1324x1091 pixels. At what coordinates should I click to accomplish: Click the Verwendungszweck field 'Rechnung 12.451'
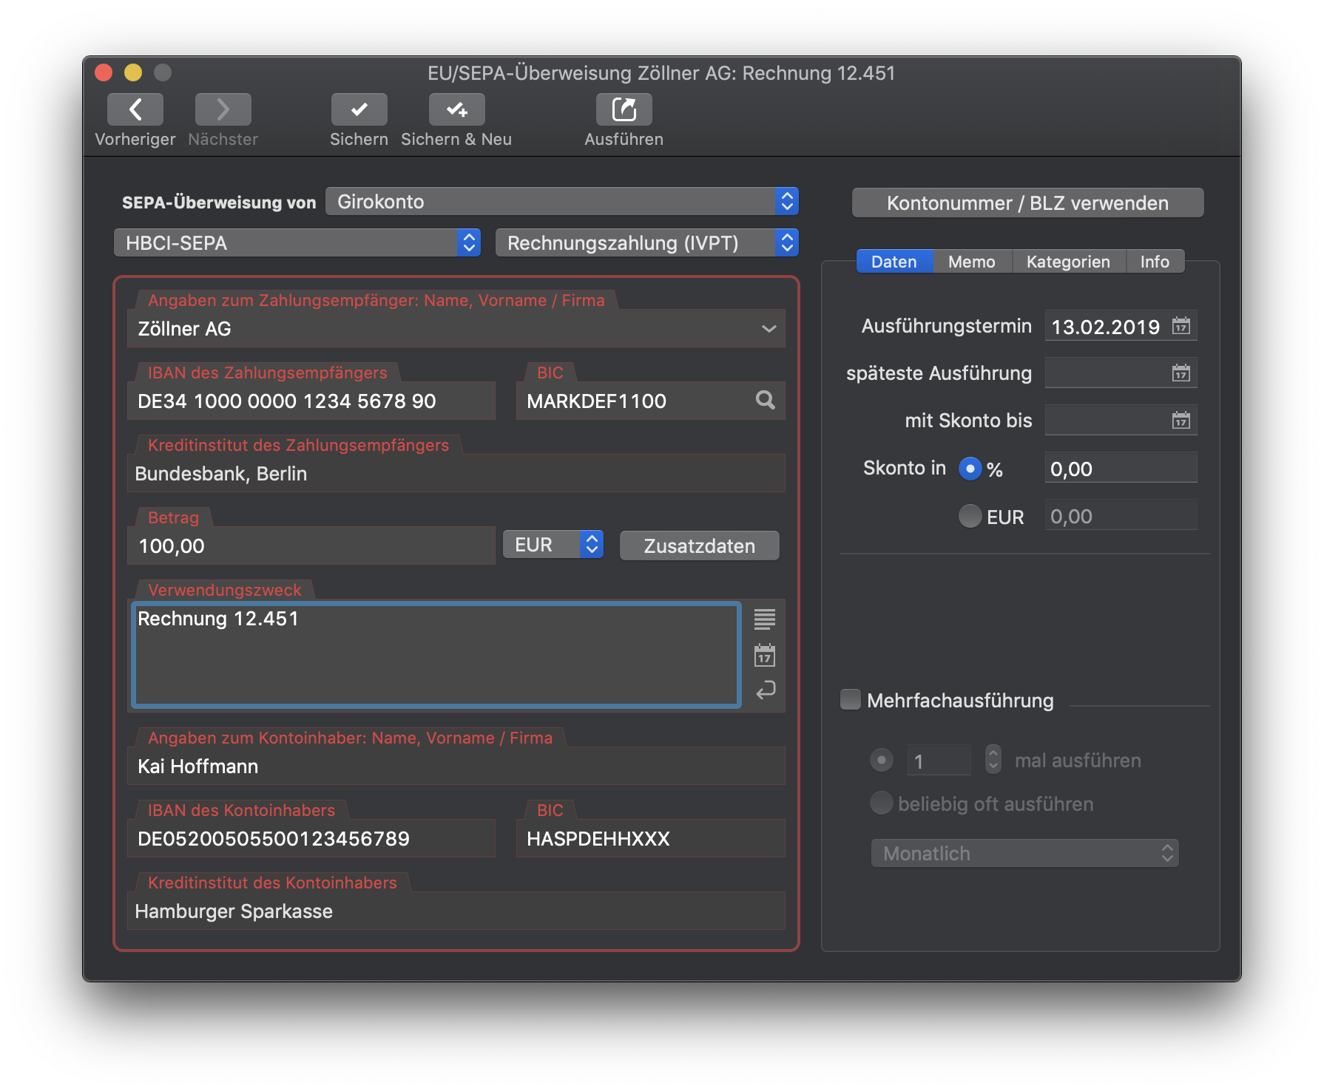(436, 655)
